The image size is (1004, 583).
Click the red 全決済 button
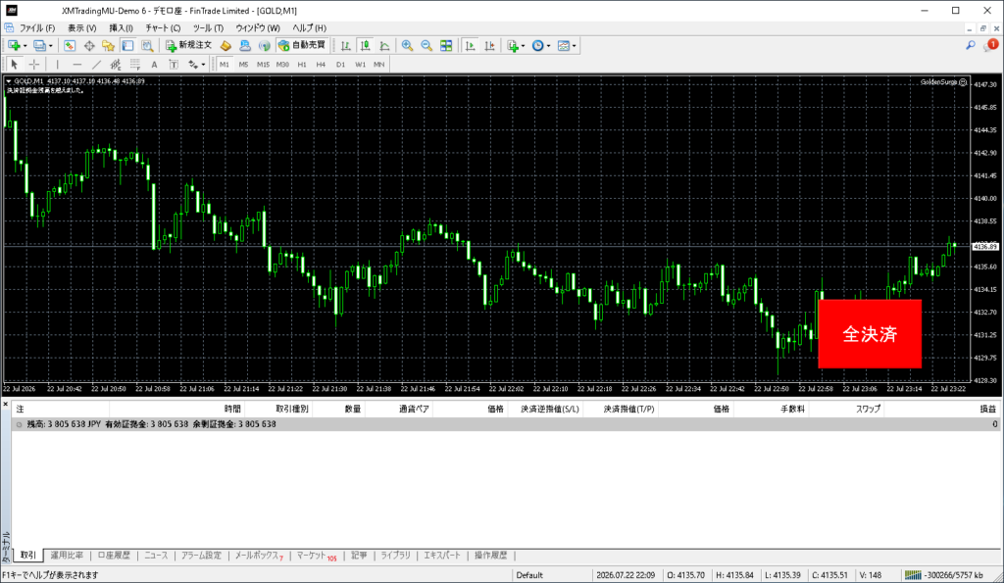(x=870, y=333)
